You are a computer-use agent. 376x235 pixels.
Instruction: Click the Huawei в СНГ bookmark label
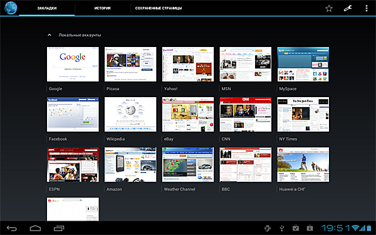(292, 189)
